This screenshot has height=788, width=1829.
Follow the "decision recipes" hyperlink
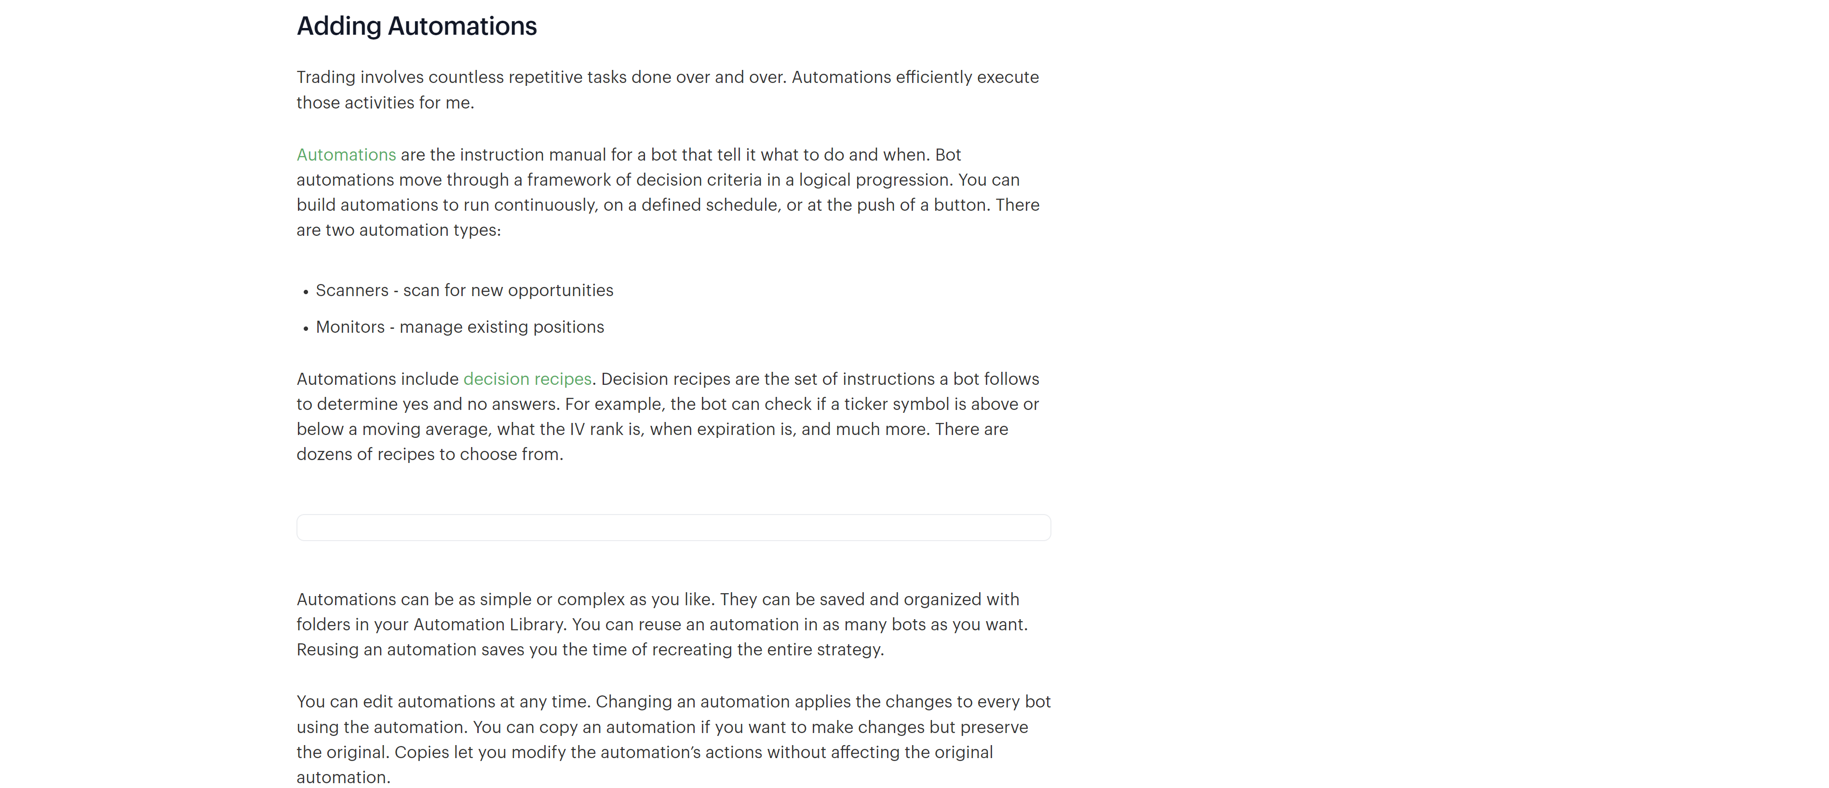527,380
